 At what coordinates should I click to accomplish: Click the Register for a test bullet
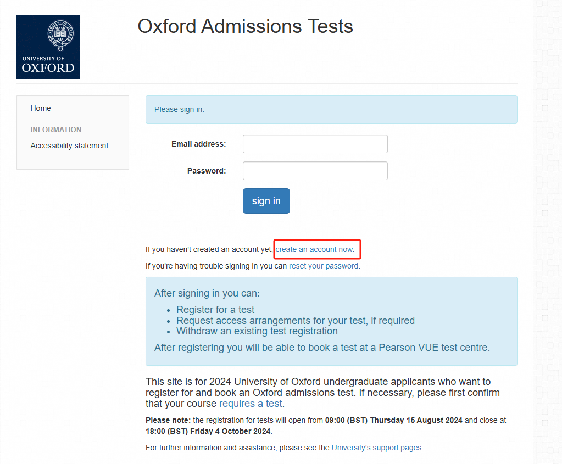click(215, 310)
